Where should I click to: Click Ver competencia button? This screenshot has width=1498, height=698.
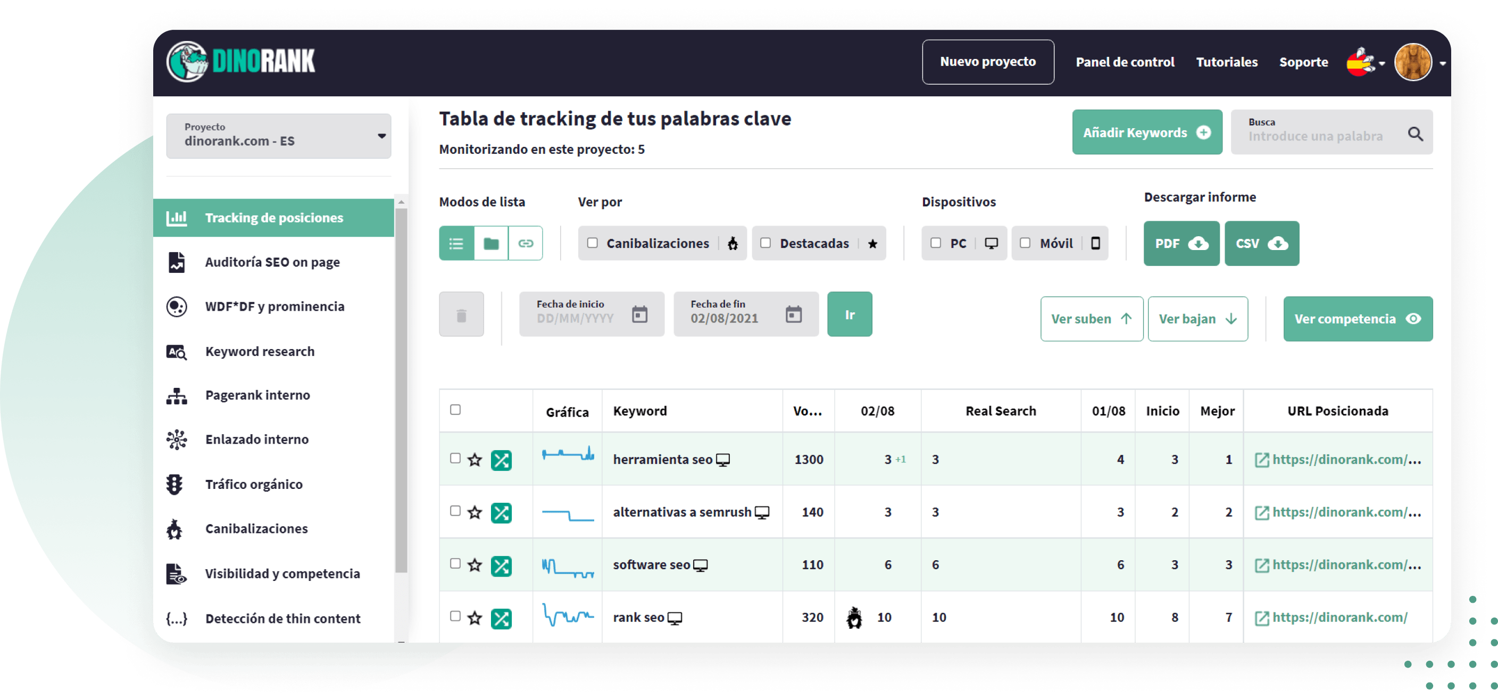[1358, 319]
